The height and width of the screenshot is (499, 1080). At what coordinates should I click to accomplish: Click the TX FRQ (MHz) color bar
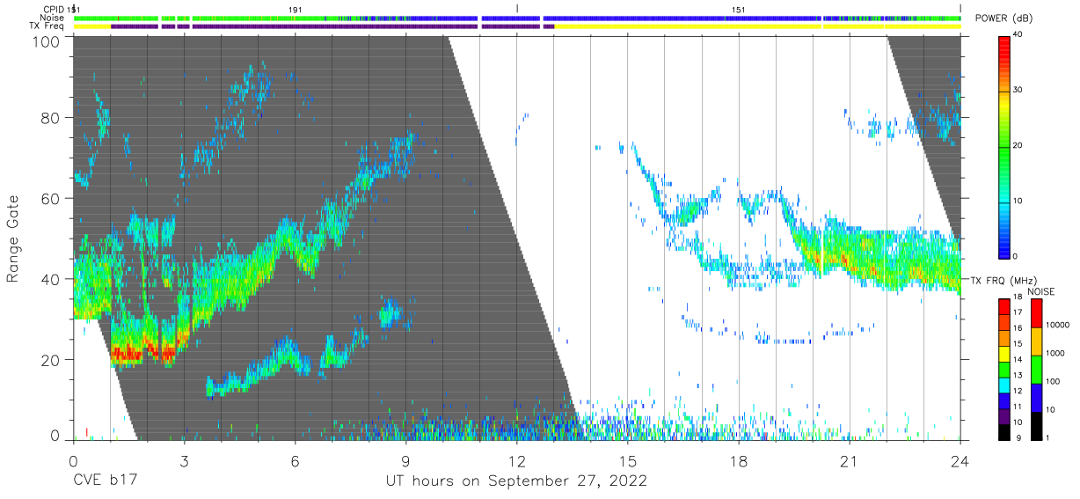pyautogui.click(x=1004, y=369)
